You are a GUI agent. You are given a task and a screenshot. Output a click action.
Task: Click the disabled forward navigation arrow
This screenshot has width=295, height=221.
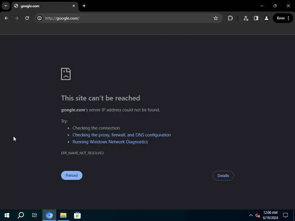17,18
